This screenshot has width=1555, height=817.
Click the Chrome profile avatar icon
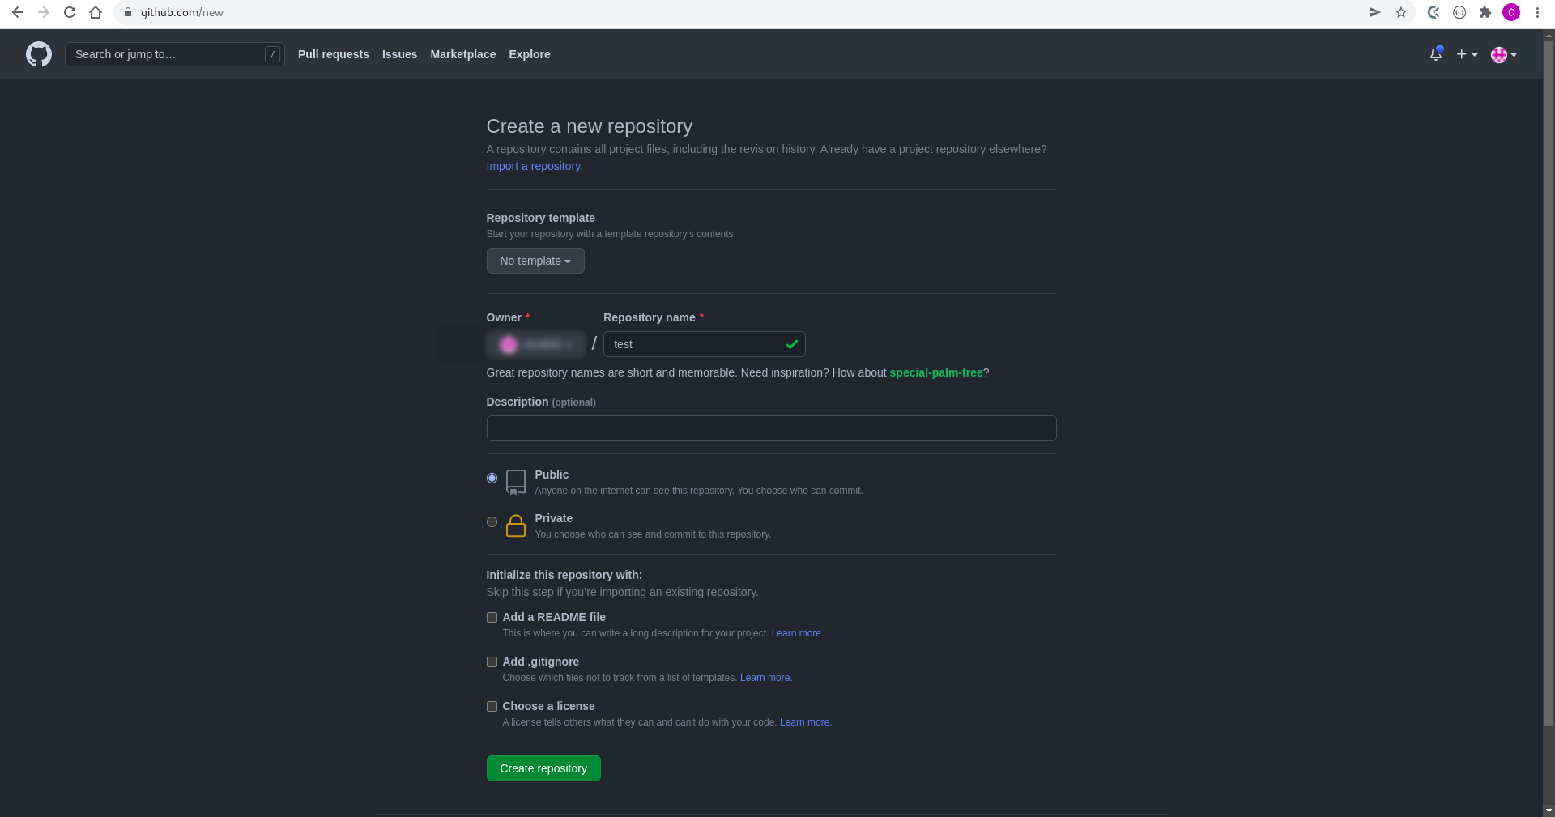(x=1511, y=12)
